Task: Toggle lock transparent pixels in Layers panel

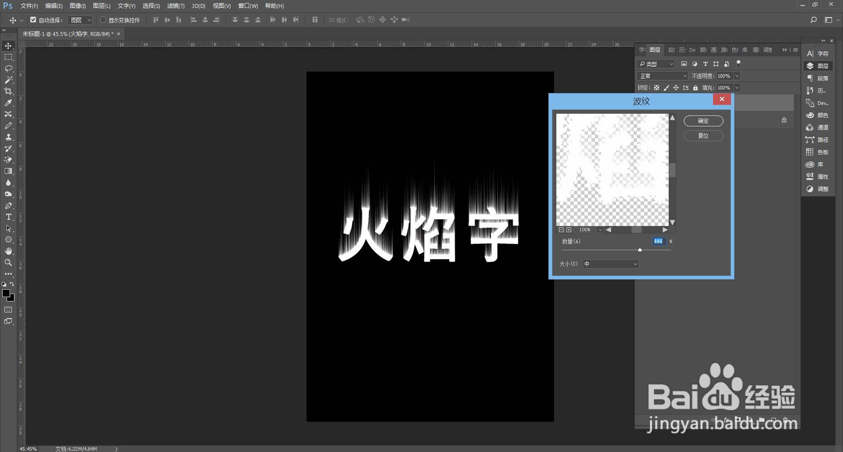Action: pos(656,87)
